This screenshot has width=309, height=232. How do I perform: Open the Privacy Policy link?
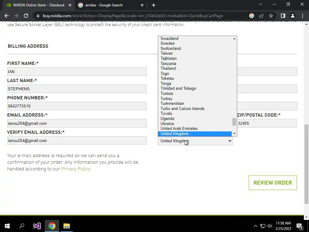(x=76, y=169)
